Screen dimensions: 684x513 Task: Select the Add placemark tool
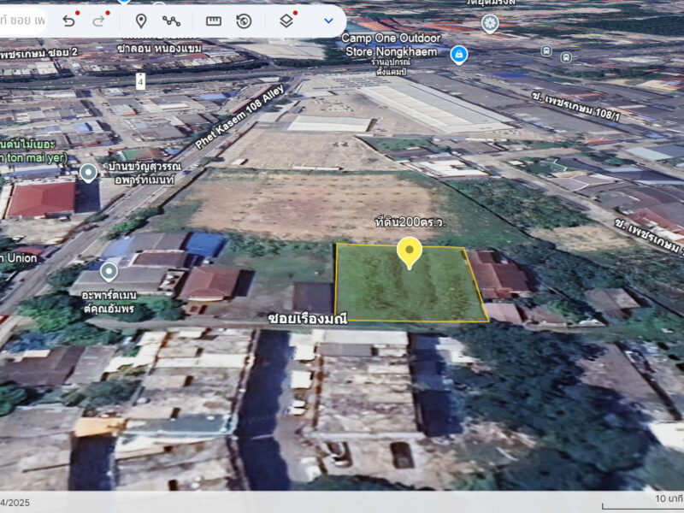141,21
